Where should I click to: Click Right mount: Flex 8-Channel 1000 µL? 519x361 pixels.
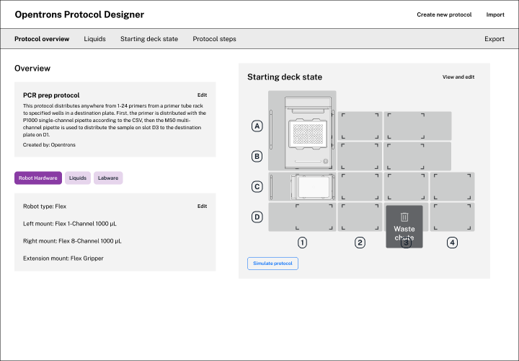[72, 241]
